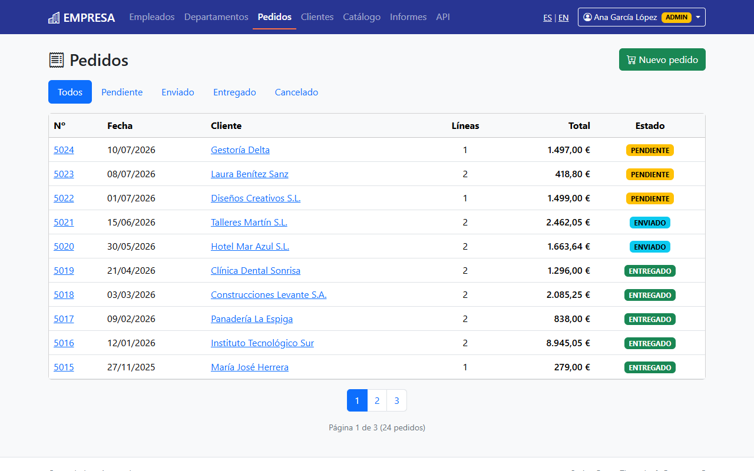Select the Todos filter tab
754x471 pixels.
tap(70, 92)
